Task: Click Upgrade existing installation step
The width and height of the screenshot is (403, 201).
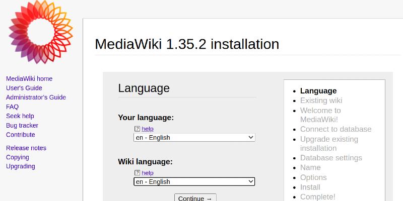Action: [x=329, y=144]
